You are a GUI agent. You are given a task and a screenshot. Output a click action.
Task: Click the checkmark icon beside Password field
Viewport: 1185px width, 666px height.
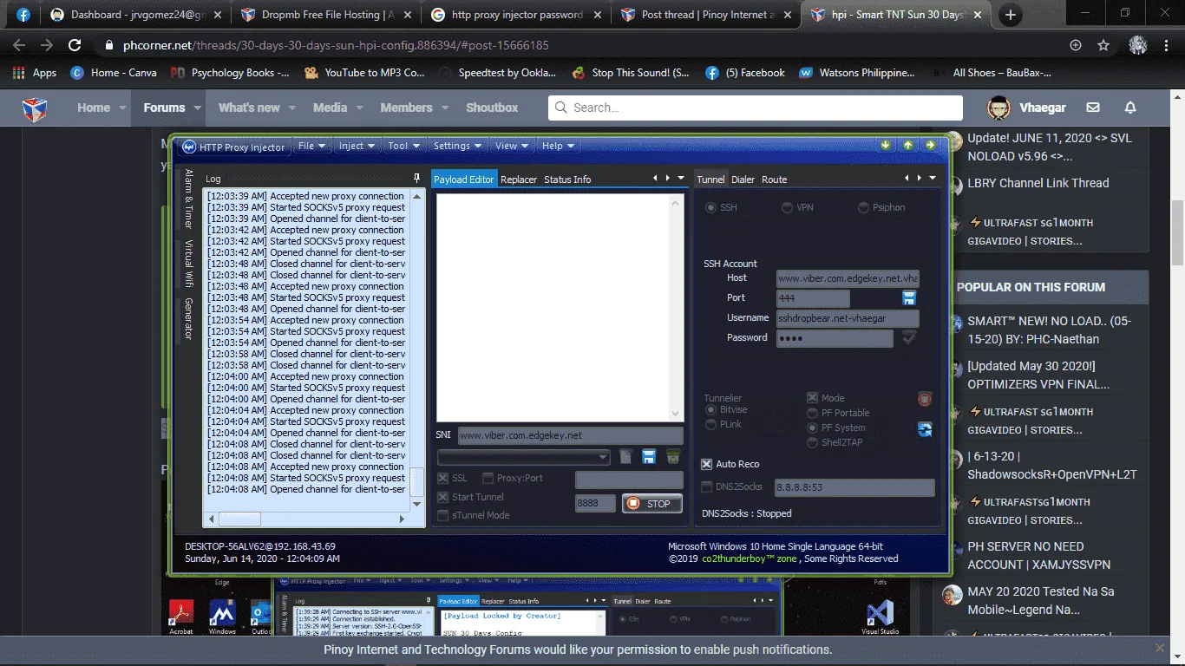(x=909, y=337)
